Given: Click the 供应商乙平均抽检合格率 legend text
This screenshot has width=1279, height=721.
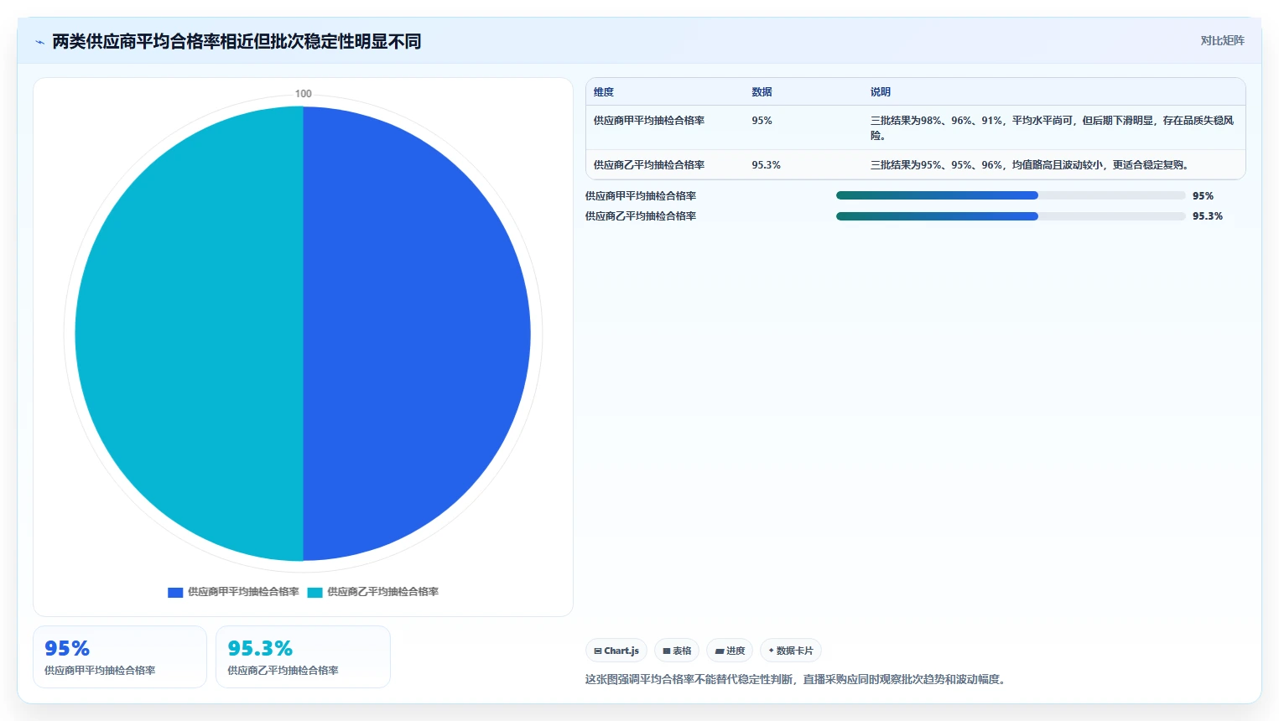Looking at the screenshot, I should click(382, 592).
